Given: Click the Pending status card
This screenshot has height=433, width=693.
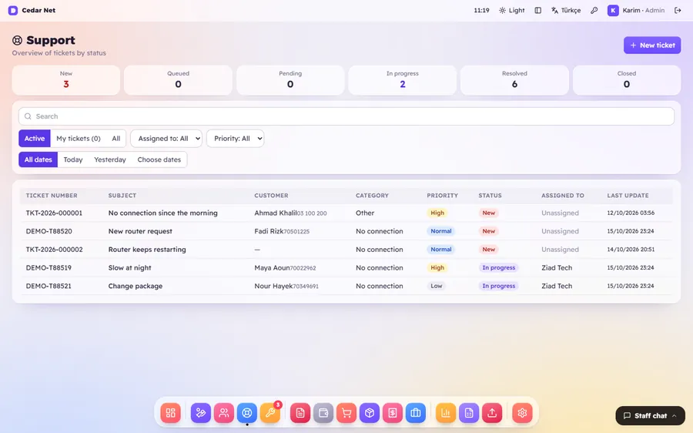Looking at the screenshot, I should coord(290,80).
